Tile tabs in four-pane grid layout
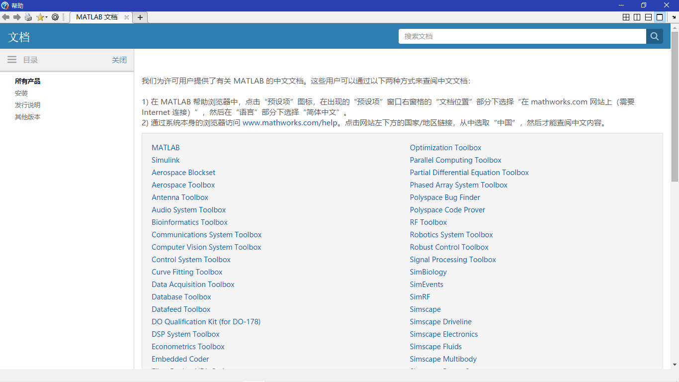 [626, 17]
